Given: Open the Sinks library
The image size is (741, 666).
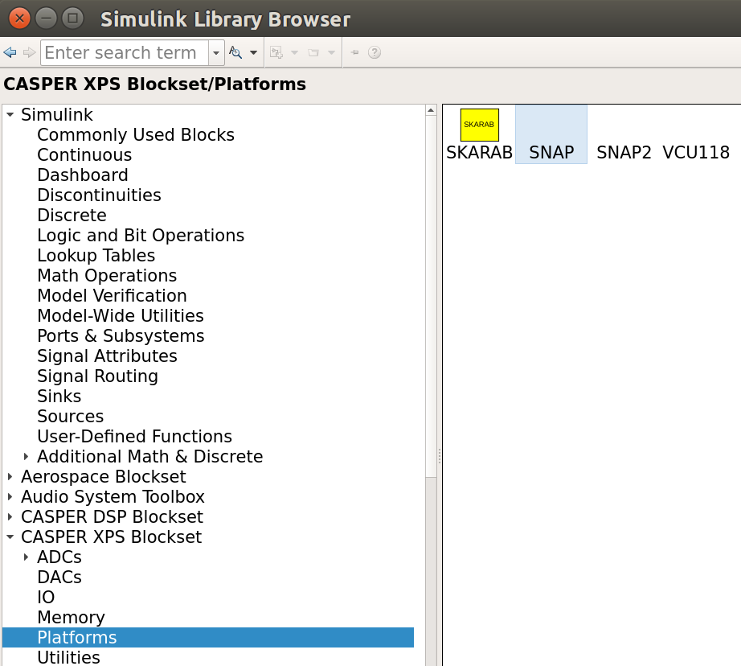Looking at the screenshot, I should 59,396.
